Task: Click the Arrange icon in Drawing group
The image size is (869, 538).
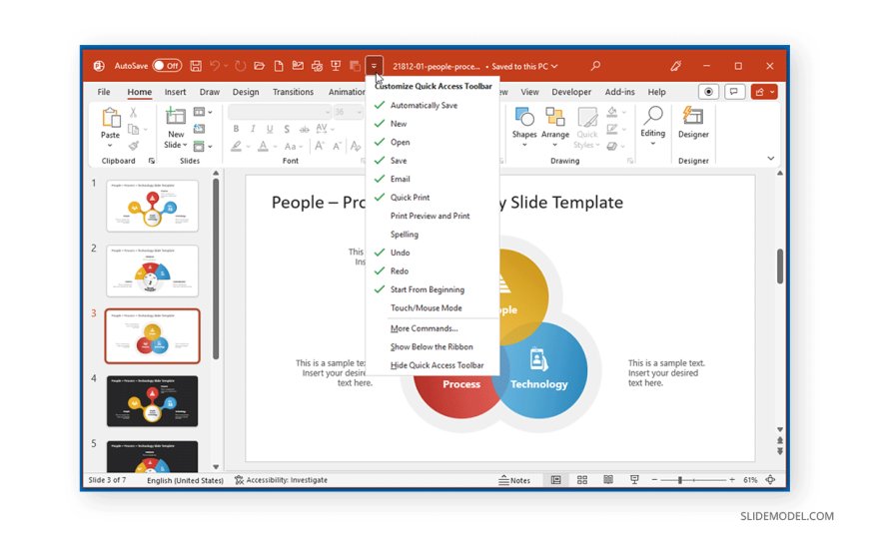Action: 555,120
